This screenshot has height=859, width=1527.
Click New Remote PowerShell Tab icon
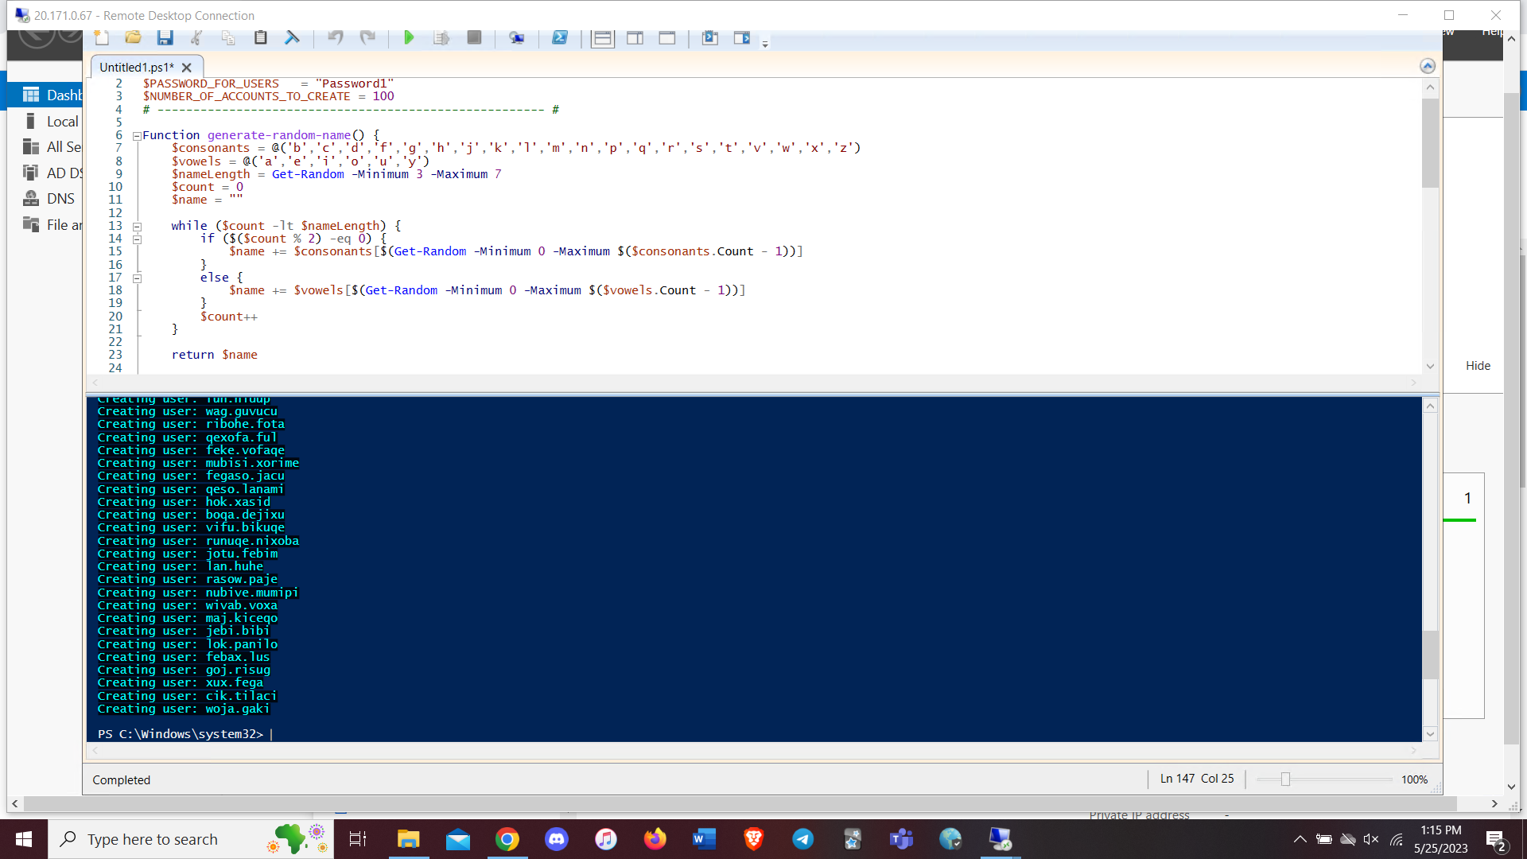click(517, 37)
